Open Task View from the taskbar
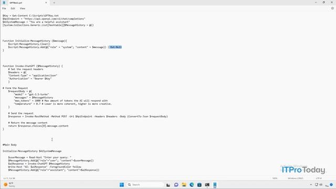 [x=168, y=185]
